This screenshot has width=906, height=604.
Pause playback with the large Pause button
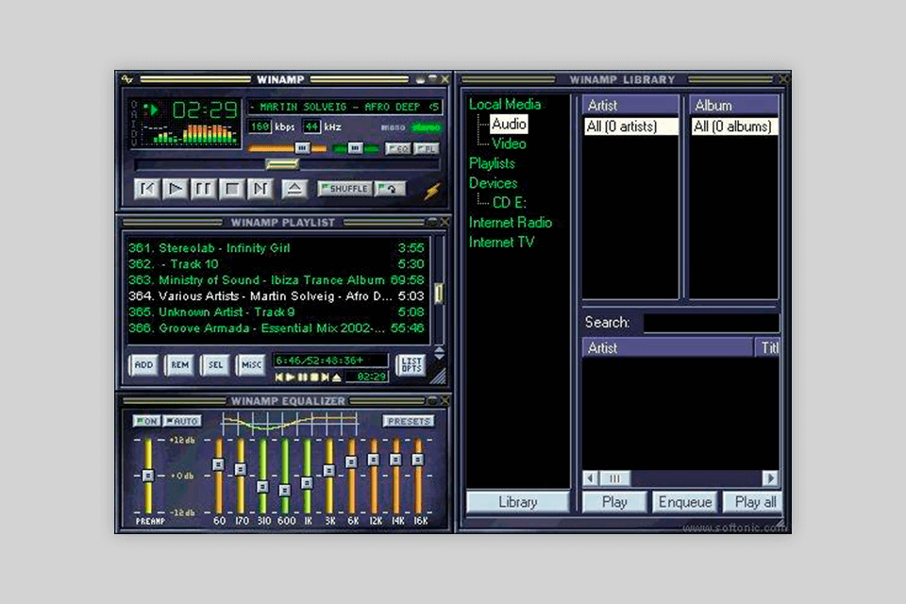coord(204,189)
